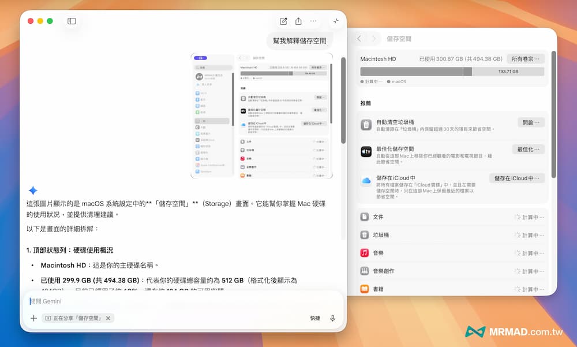Open the 所有卷宗 volumes dropdown
Screen dimensions: 577x347
pos(526,58)
